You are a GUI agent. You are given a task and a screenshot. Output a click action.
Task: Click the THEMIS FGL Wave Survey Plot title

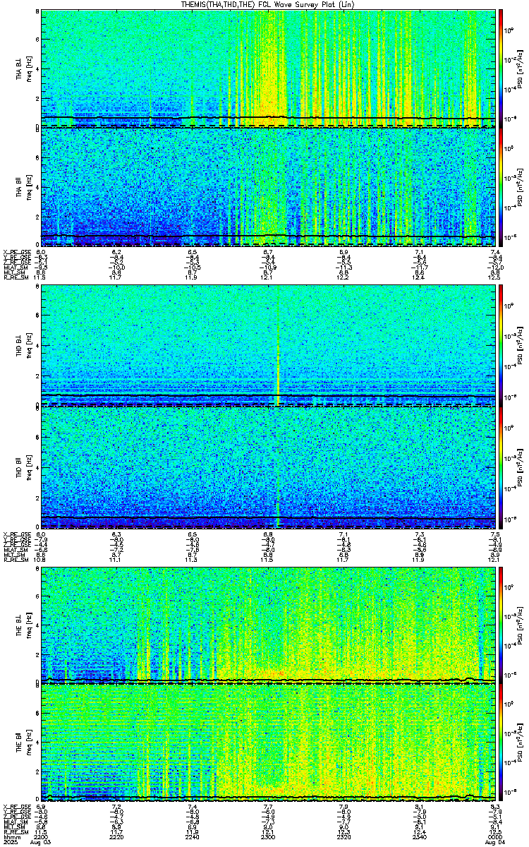[267, 4]
